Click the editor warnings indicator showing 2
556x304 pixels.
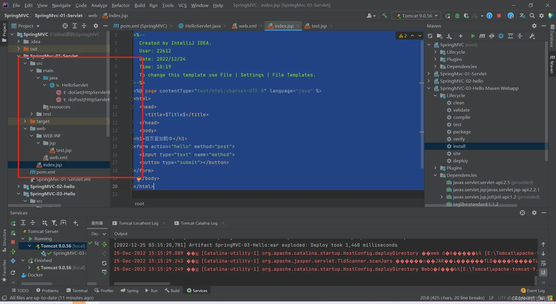[x=403, y=36]
